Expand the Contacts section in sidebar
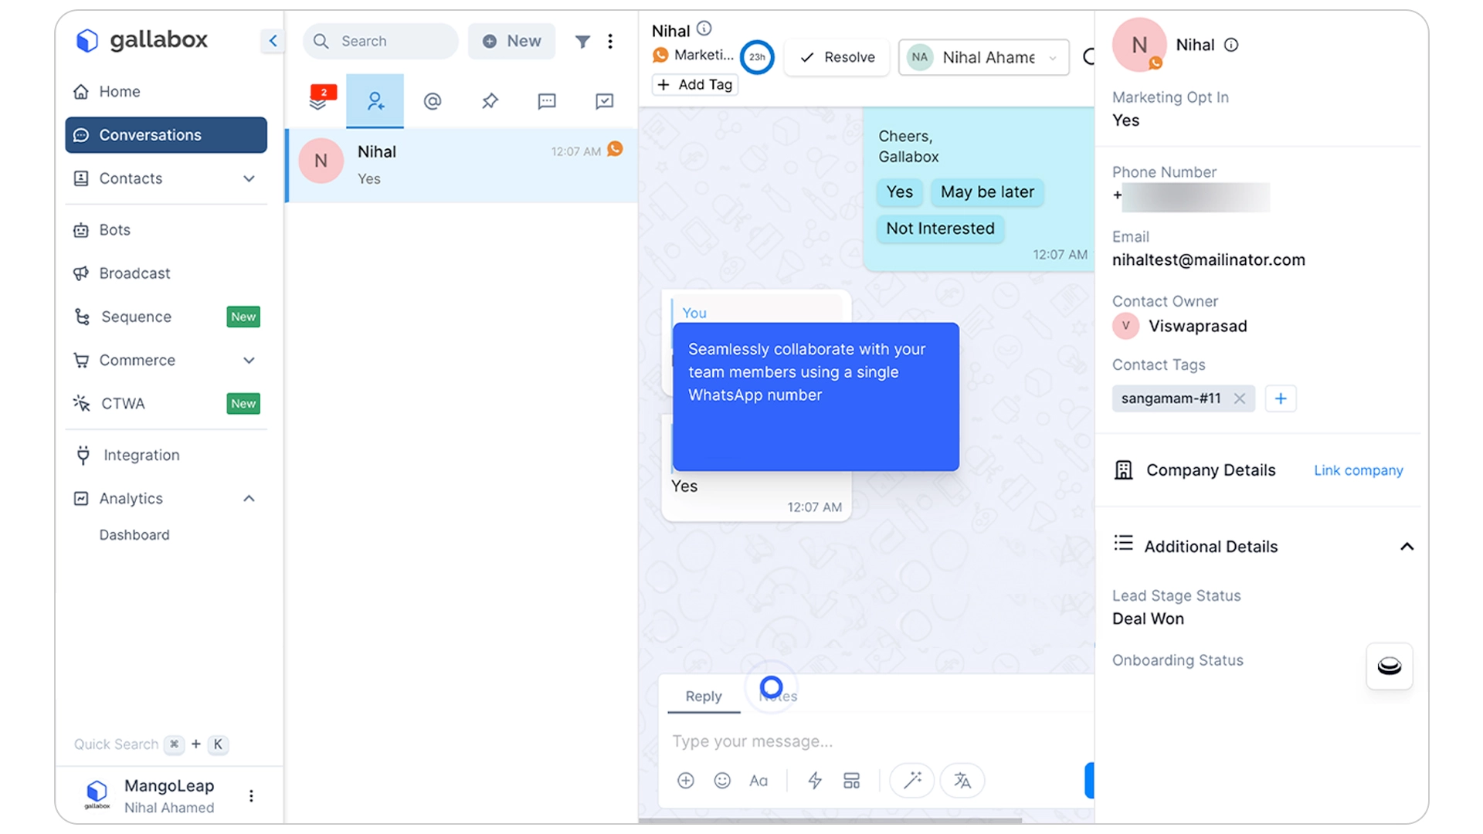The width and height of the screenshot is (1483, 834). point(249,178)
